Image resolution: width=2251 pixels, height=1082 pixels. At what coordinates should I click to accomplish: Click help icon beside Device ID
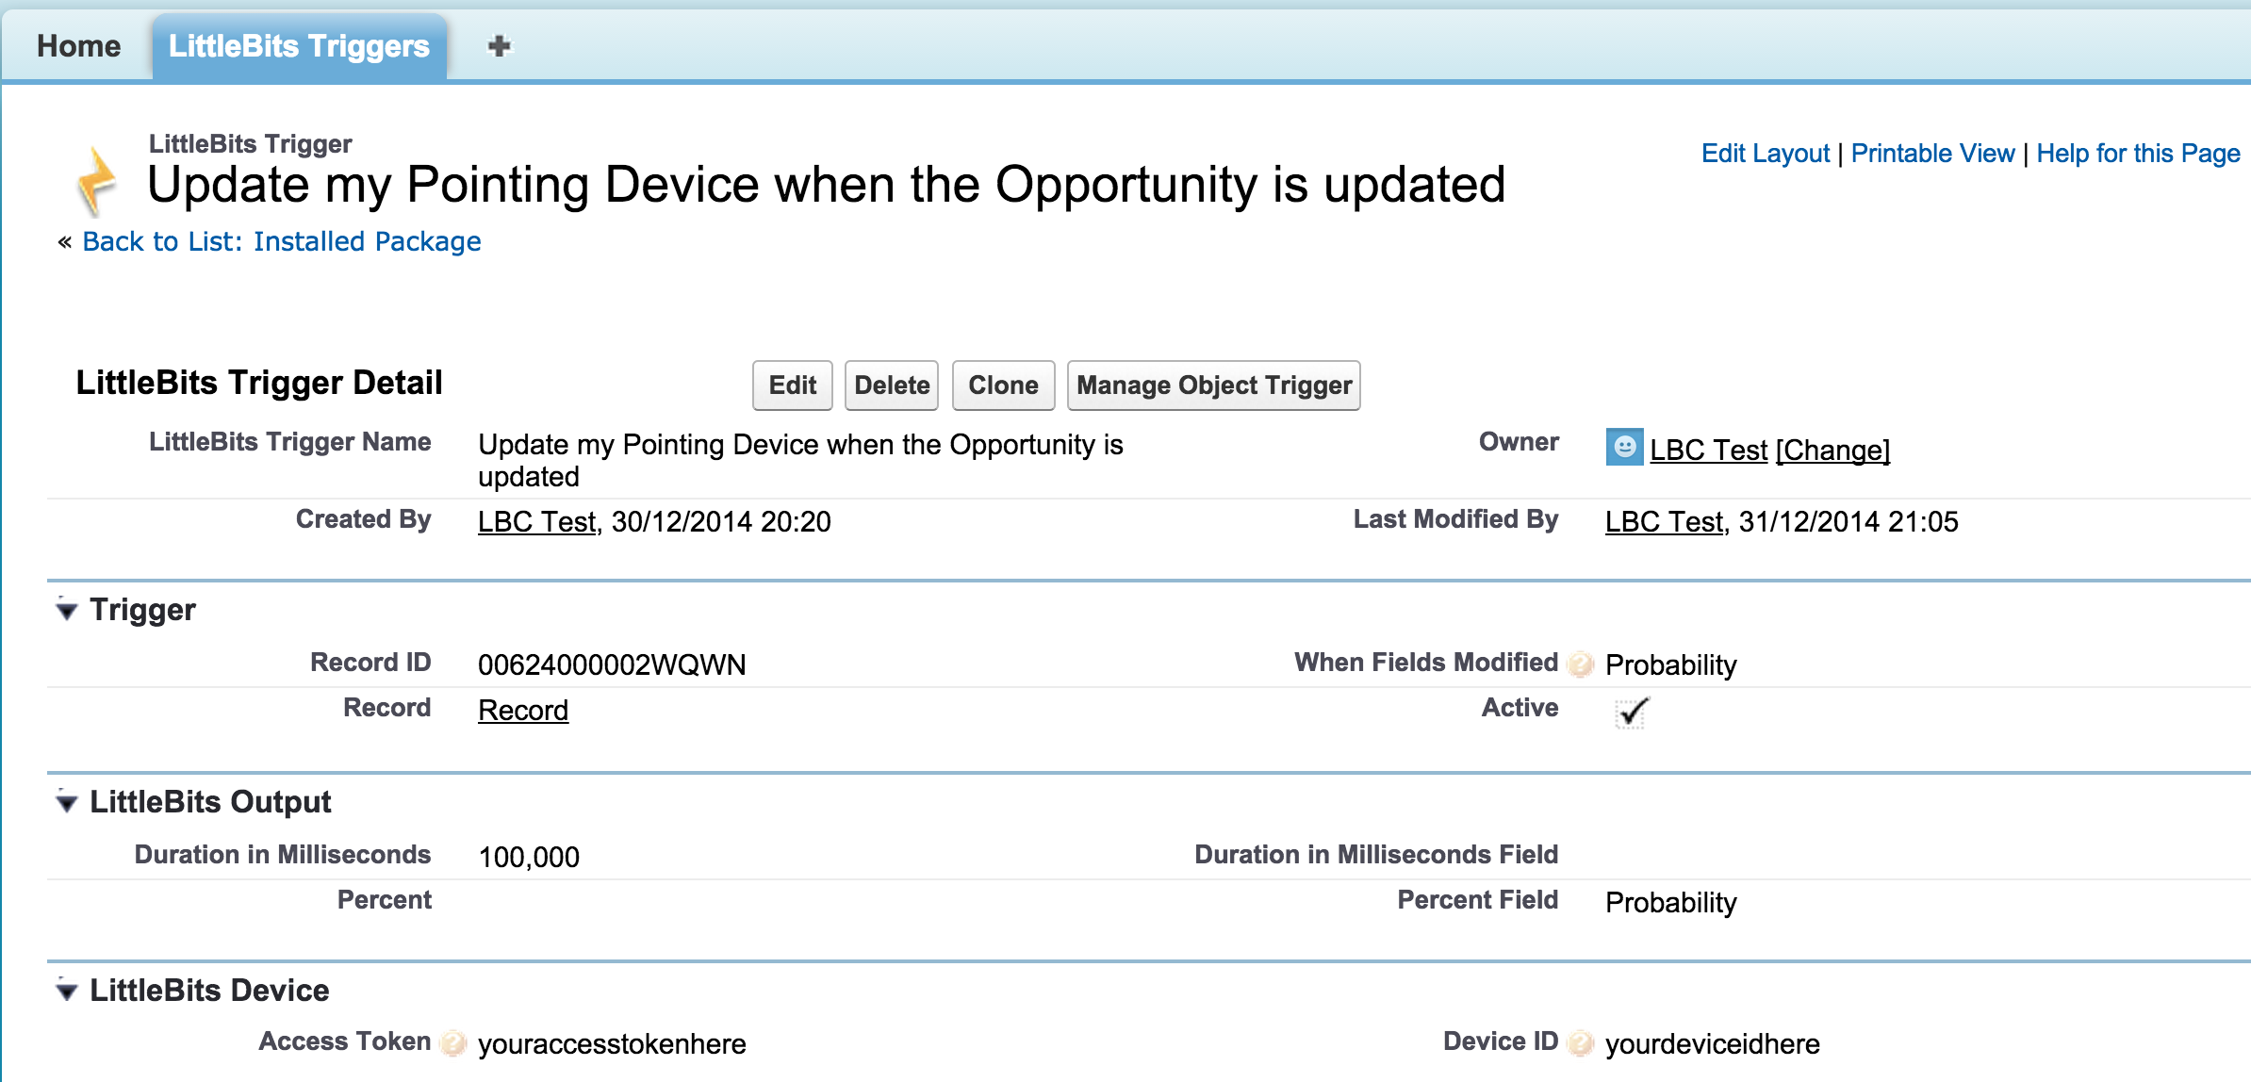click(x=1580, y=1042)
